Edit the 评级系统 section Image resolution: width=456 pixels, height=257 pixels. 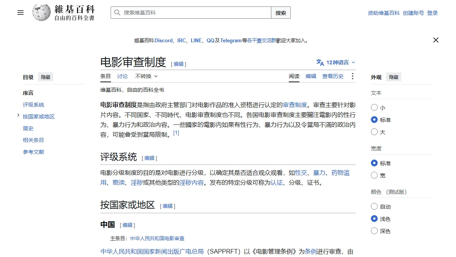[149, 158]
